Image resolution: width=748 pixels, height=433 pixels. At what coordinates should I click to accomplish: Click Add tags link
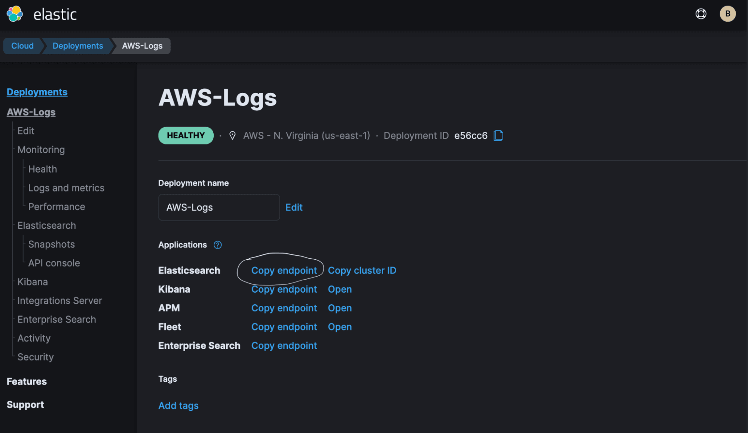click(178, 406)
